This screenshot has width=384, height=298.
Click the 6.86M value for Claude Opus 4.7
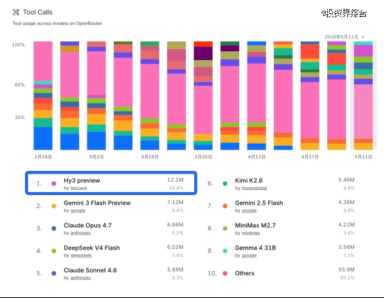175,225
